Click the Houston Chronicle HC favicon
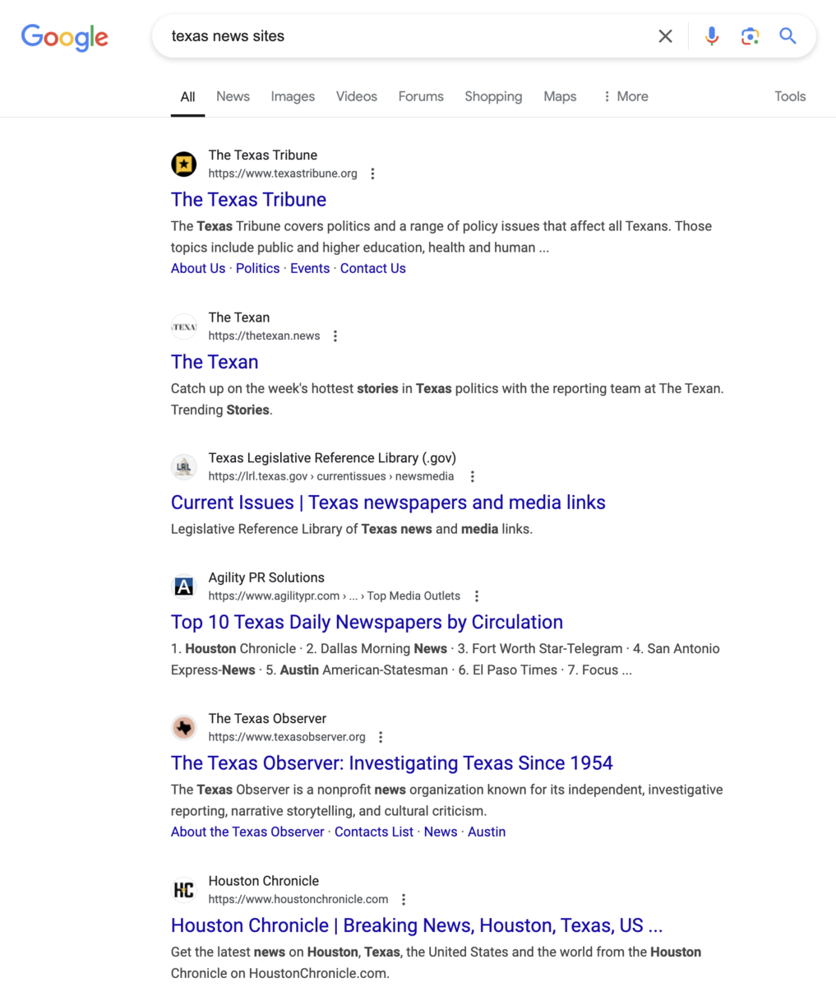The image size is (836, 987). (x=184, y=890)
